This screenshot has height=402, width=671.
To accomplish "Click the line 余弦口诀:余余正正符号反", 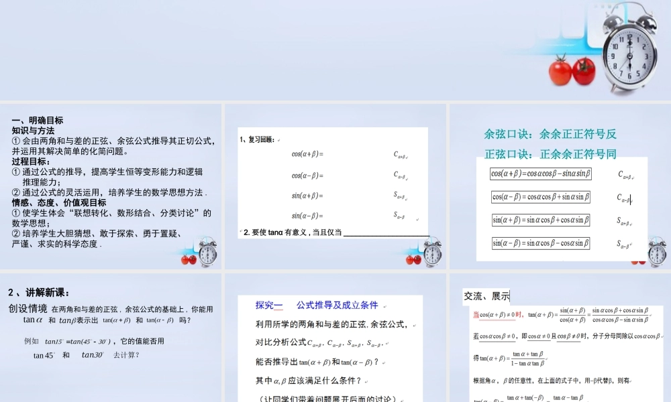I will [550, 134].
